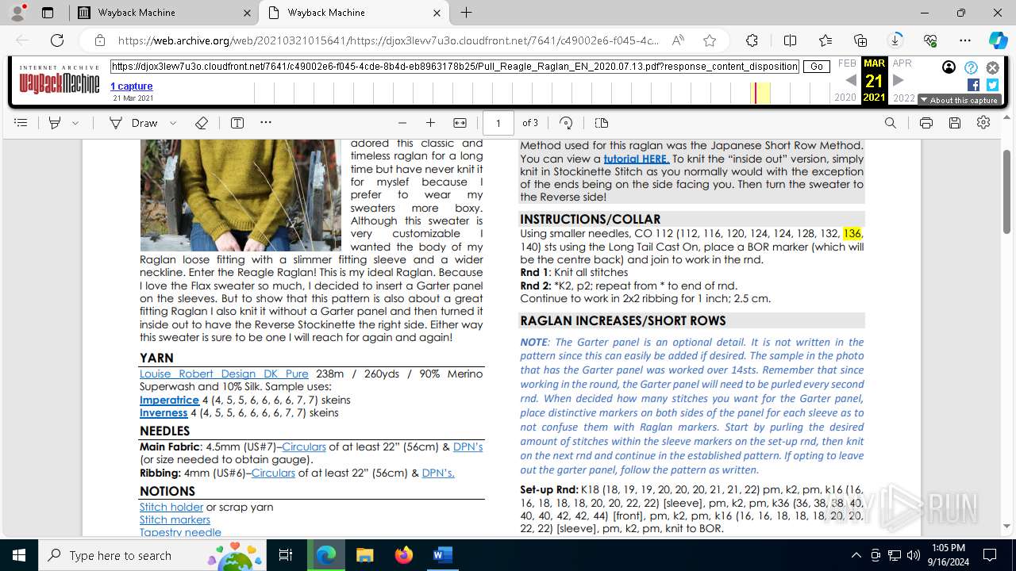Refresh the browser page
The height and width of the screenshot is (571, 1016).
click(57, 40)
